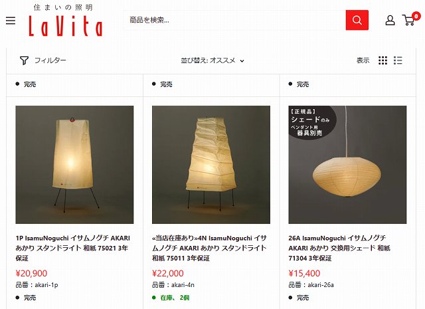Click the ¥22,000 price text
The height and width of the screenshot is (309, 425).
[x=168, y=273]
